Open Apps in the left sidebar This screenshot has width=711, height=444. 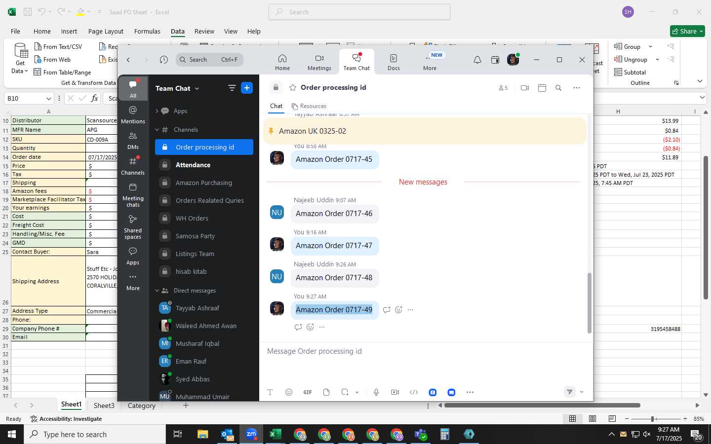[x=133, y=256]
